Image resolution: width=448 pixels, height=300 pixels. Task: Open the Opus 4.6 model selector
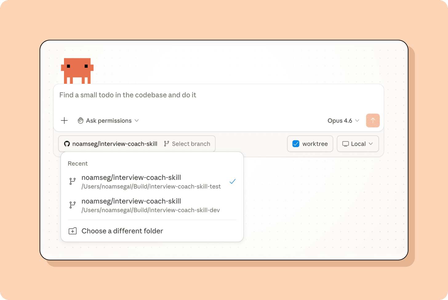click(343, 120)
